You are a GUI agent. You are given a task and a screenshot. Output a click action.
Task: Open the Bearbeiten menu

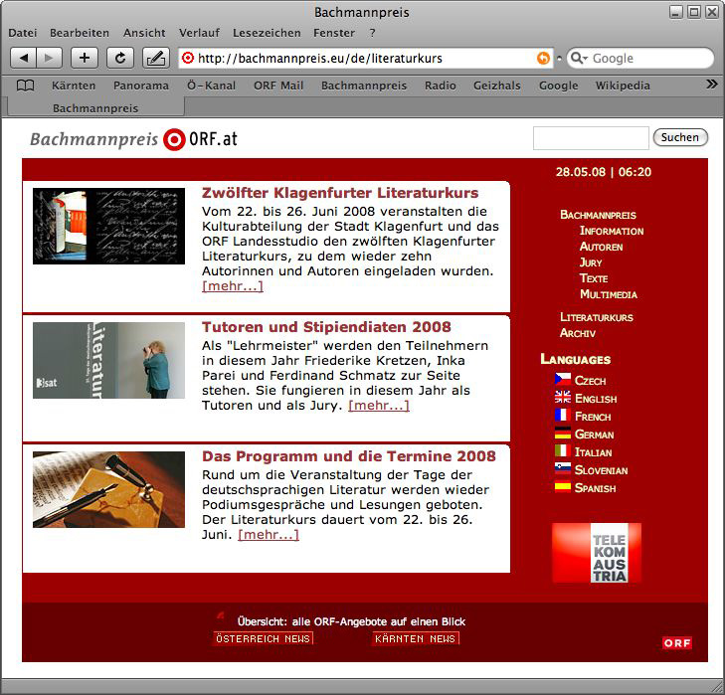(x=80, y=33)
